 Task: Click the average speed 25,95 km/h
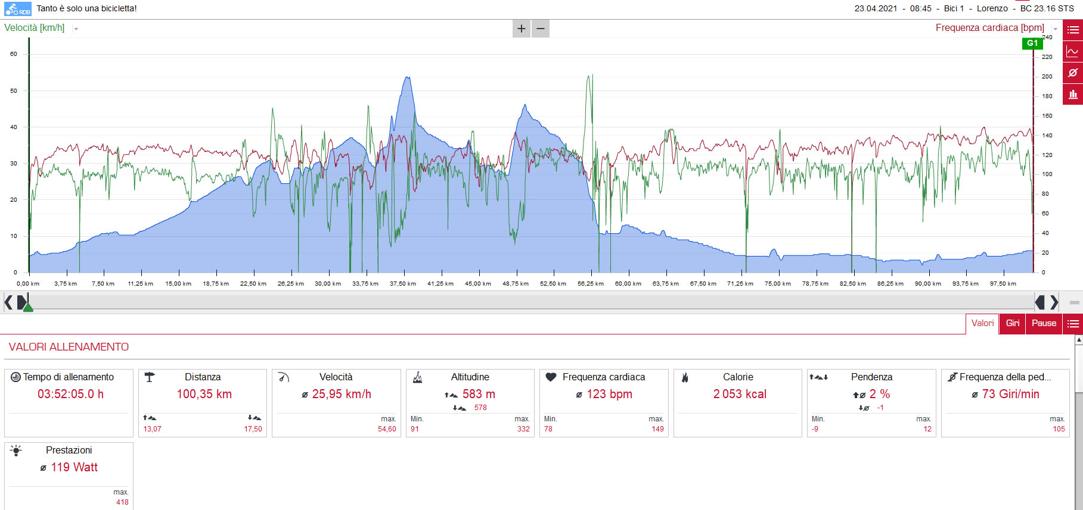[342, 395]
